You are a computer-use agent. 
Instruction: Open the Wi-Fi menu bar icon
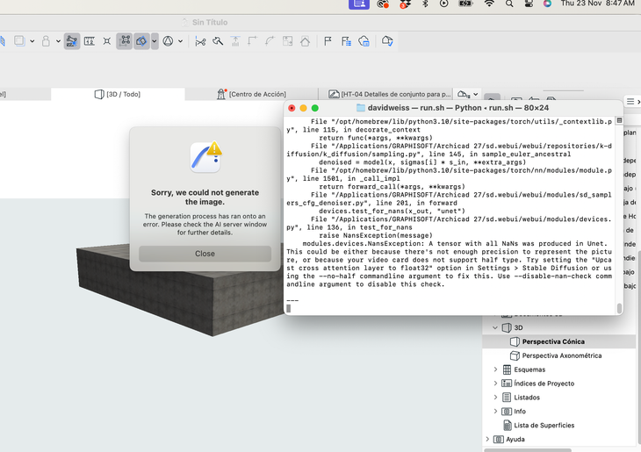coord(489,4)
